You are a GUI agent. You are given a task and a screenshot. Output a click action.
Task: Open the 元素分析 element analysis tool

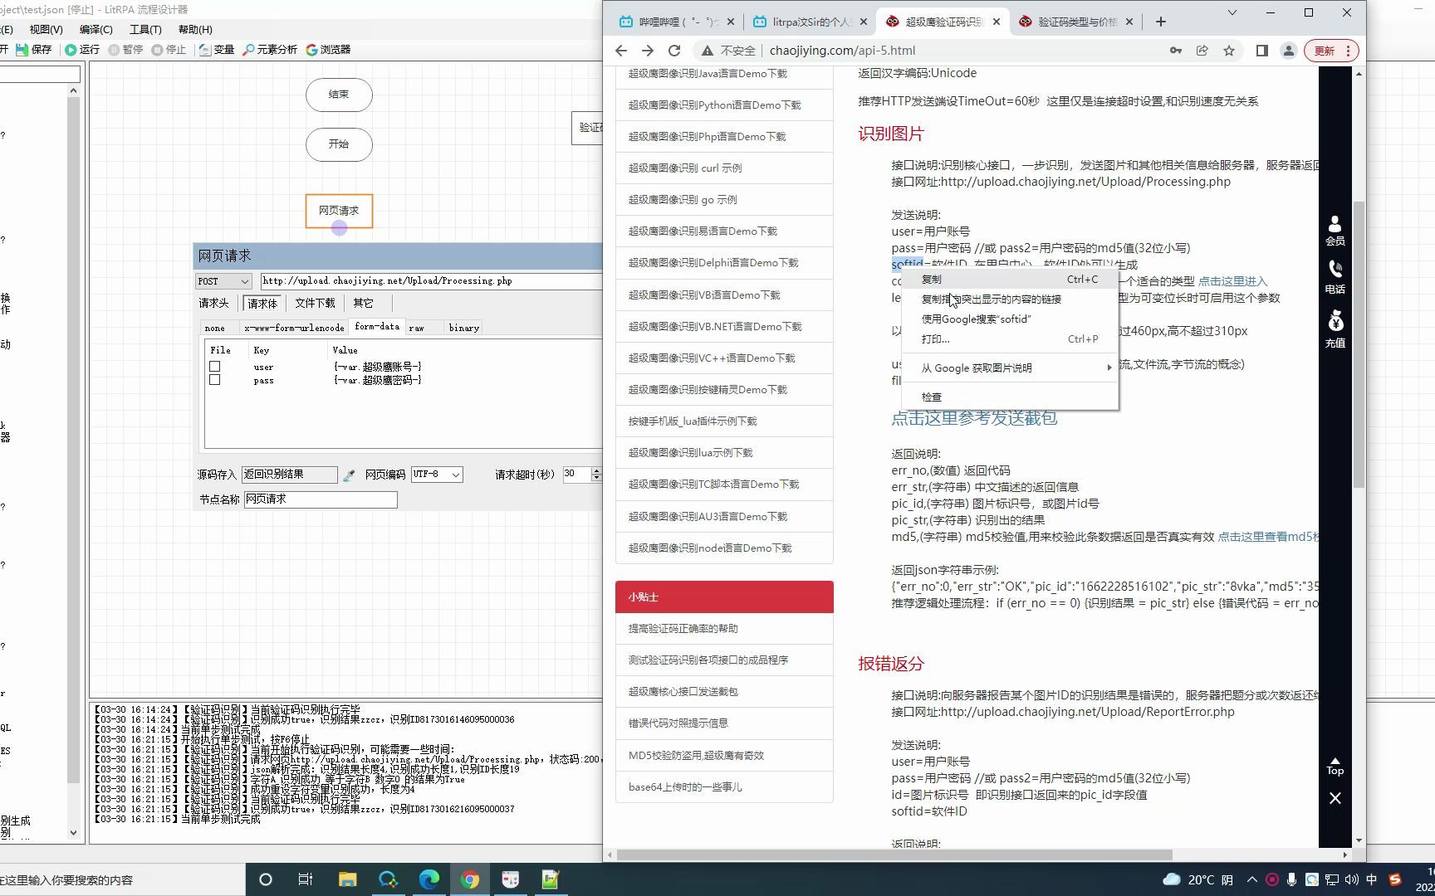coord(269,50)
